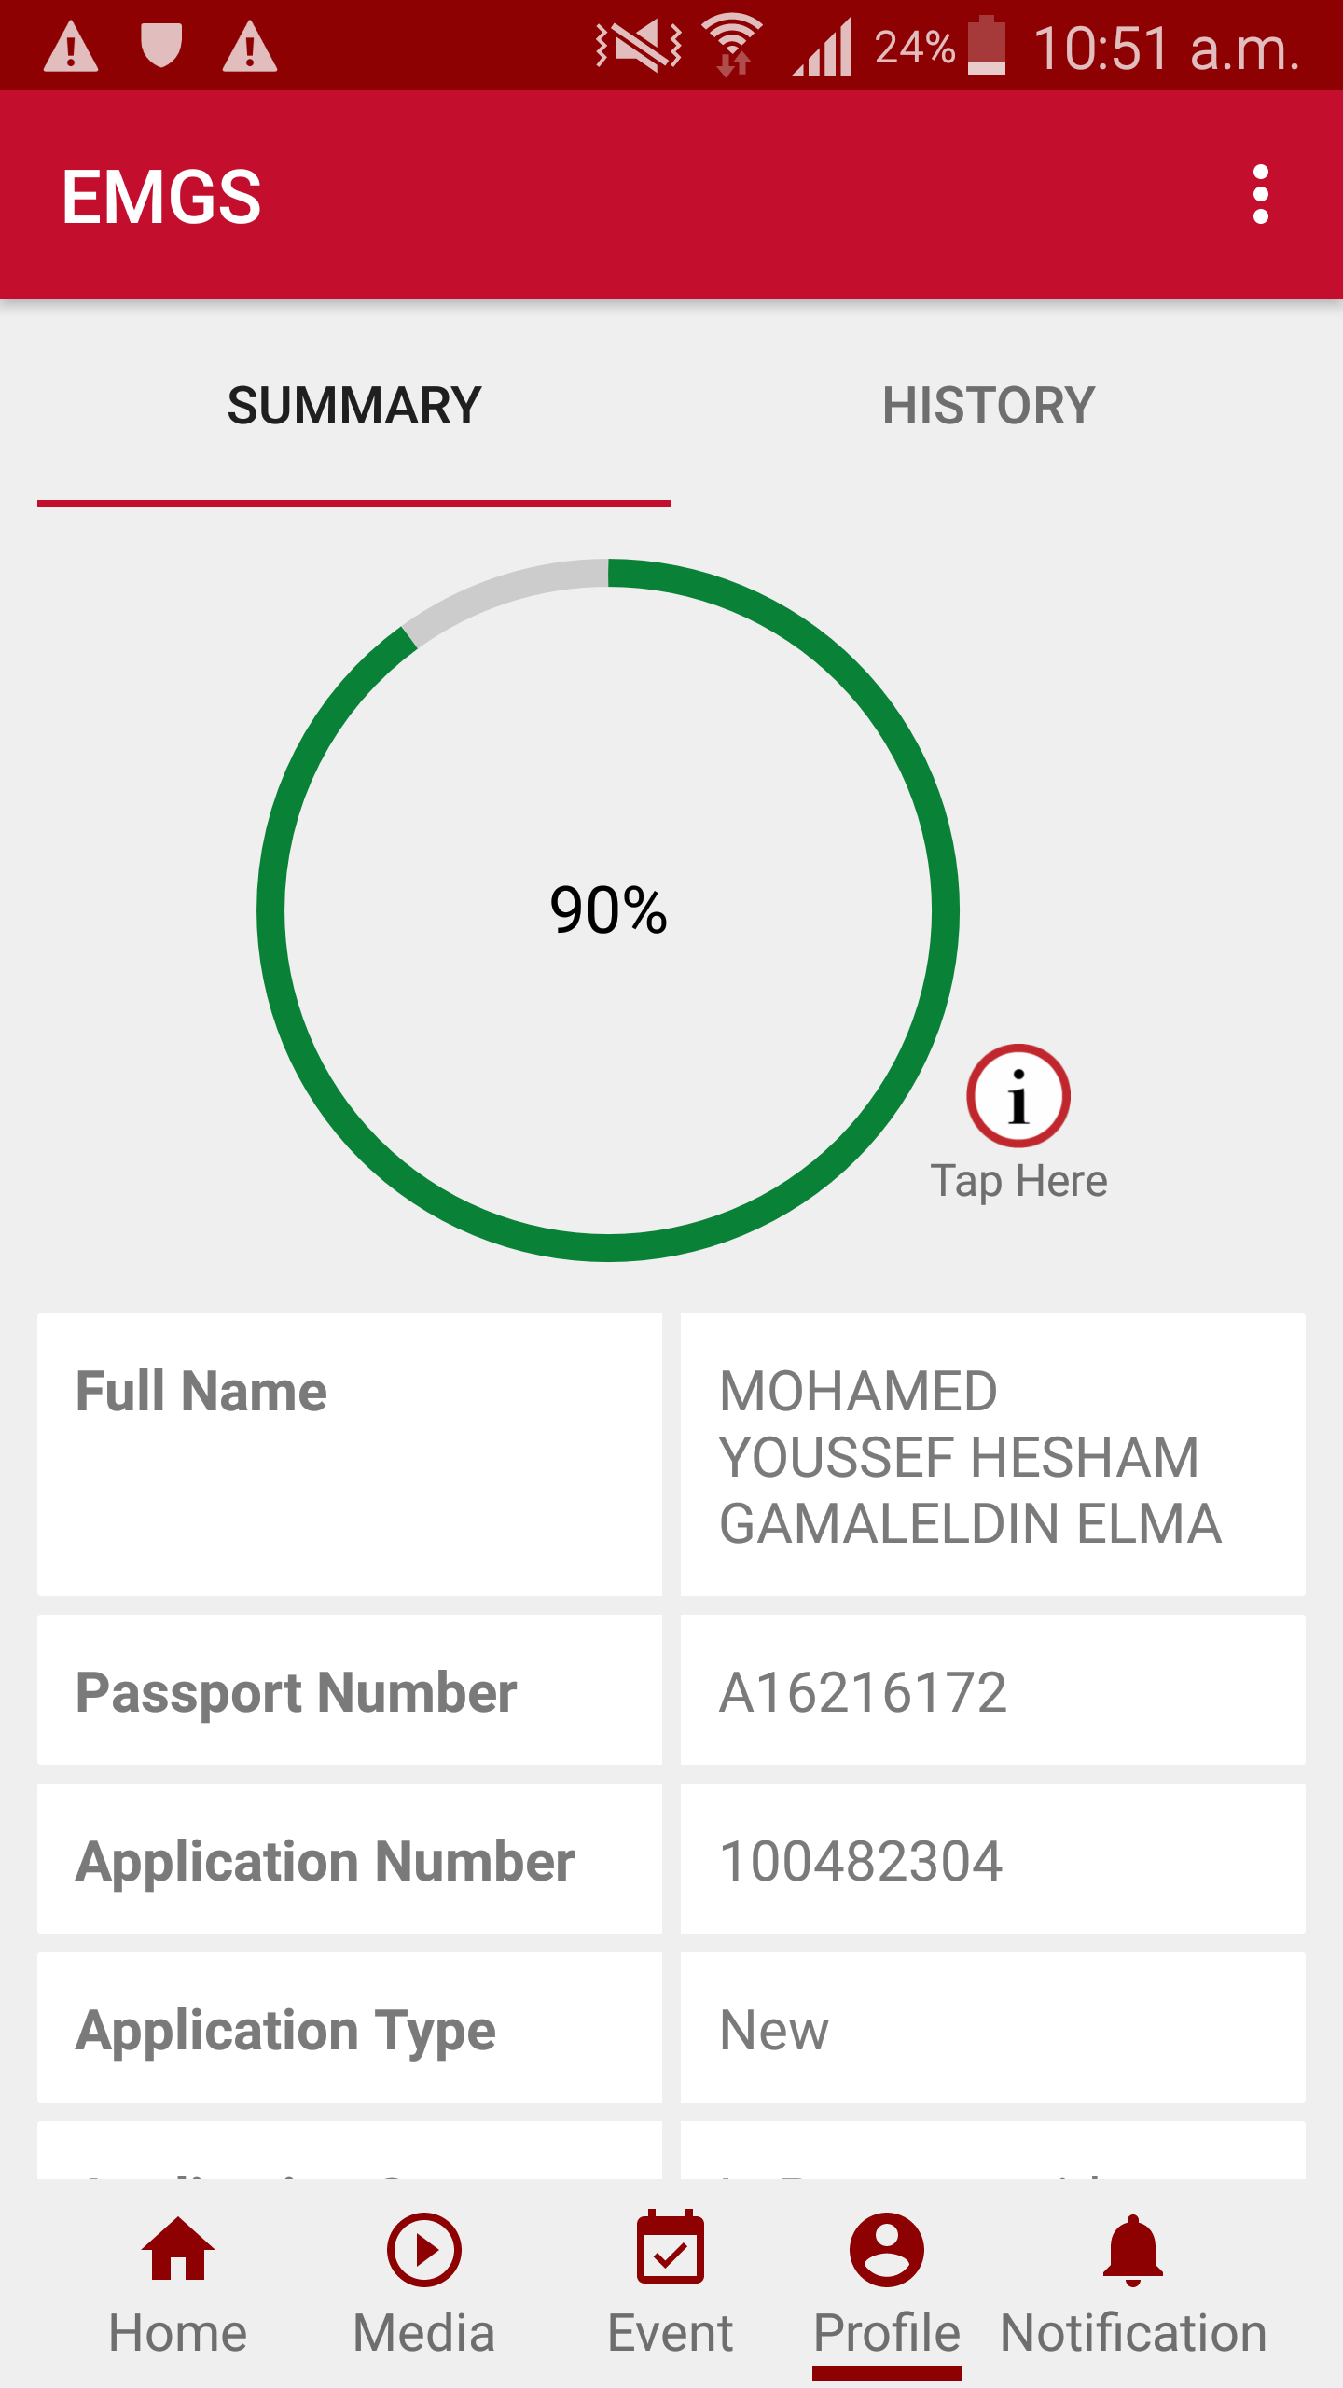Tap the 90% progress circle
Viewport: 1343px width, 2388px height.
tap(608, 909)
